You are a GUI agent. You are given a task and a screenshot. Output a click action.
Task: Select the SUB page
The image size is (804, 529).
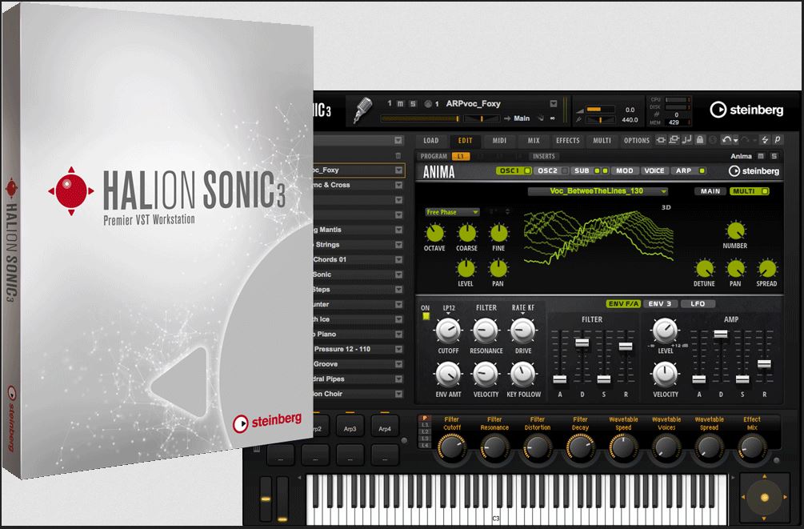click(x=582, y=170)
